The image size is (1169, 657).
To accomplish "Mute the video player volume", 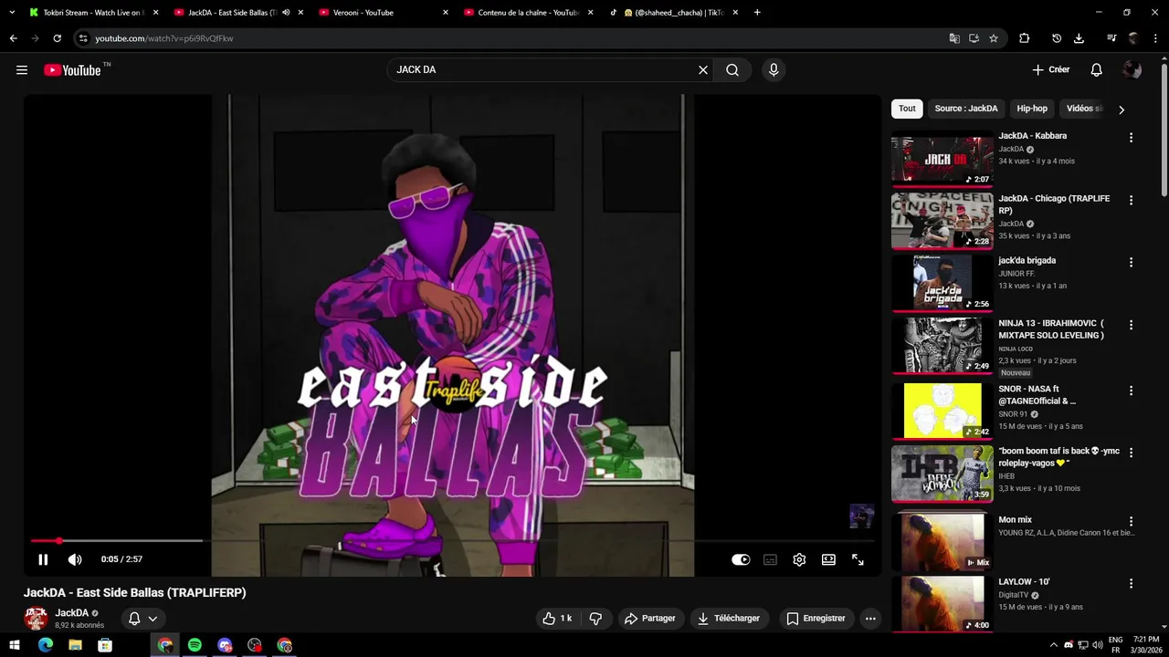I will 75,559.
